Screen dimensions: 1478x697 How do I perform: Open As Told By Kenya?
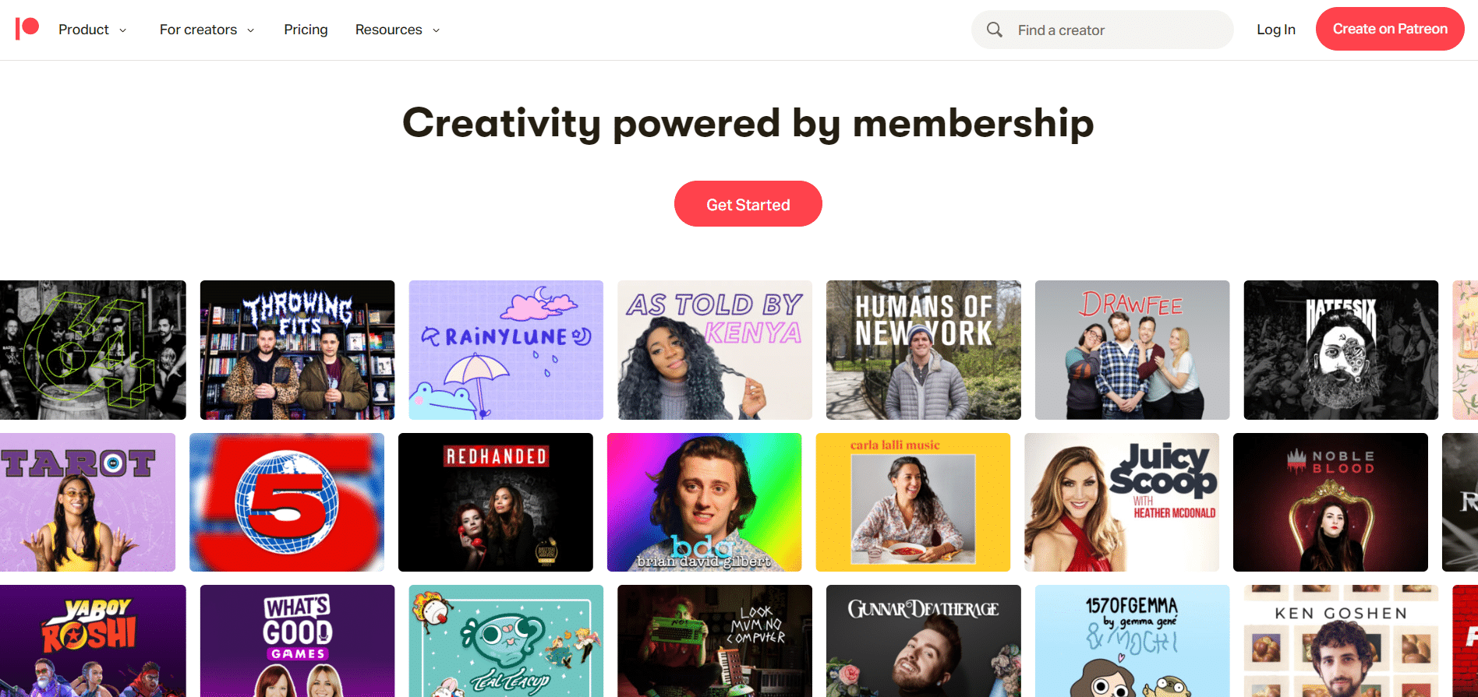(x=714, y=350)
